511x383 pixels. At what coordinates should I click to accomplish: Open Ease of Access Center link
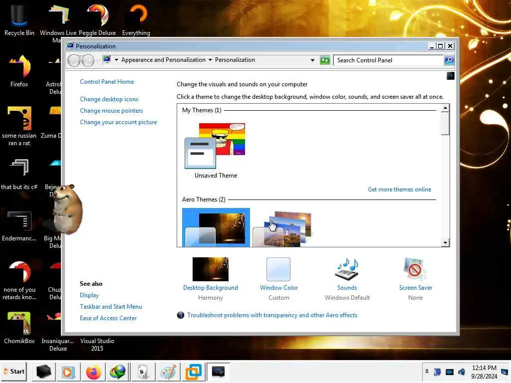click(108, 318)
